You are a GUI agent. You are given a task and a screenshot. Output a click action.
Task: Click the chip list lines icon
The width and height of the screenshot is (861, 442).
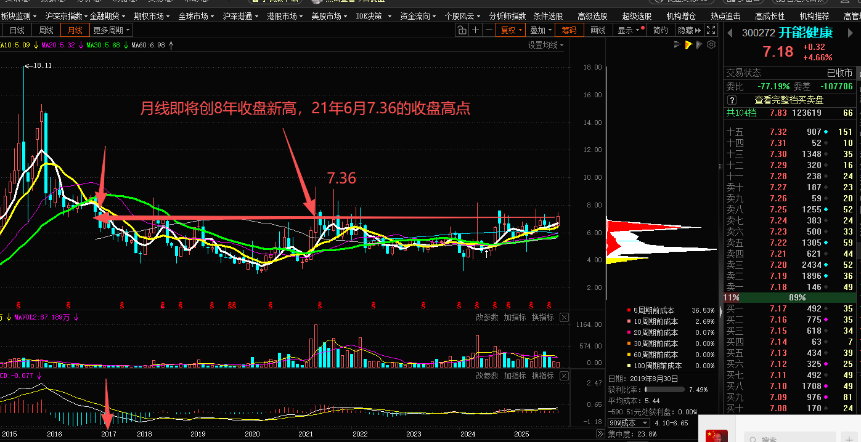[x=677, y=44]
